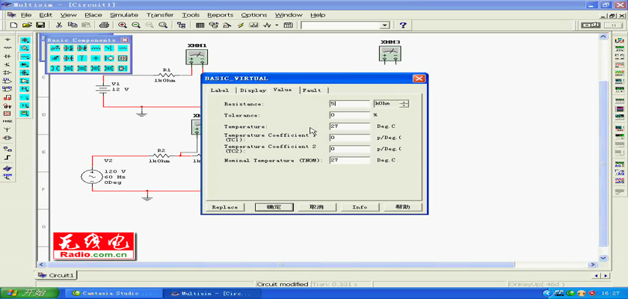Open the spreadsheet view toolbar icon
This screenshot has width=628, height=299.
click(200, 25)
